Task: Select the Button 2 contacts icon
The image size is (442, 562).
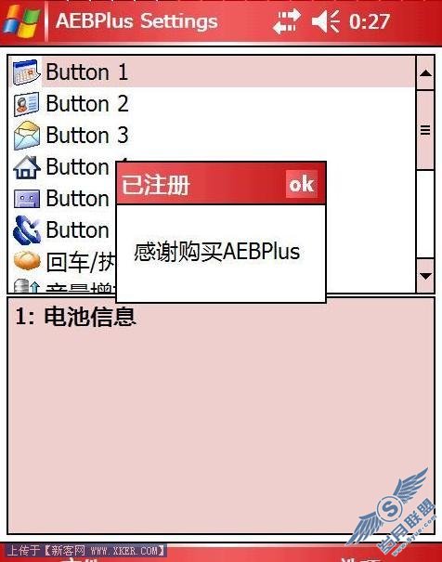Action: pyautogui.click(x=26, y=104)
